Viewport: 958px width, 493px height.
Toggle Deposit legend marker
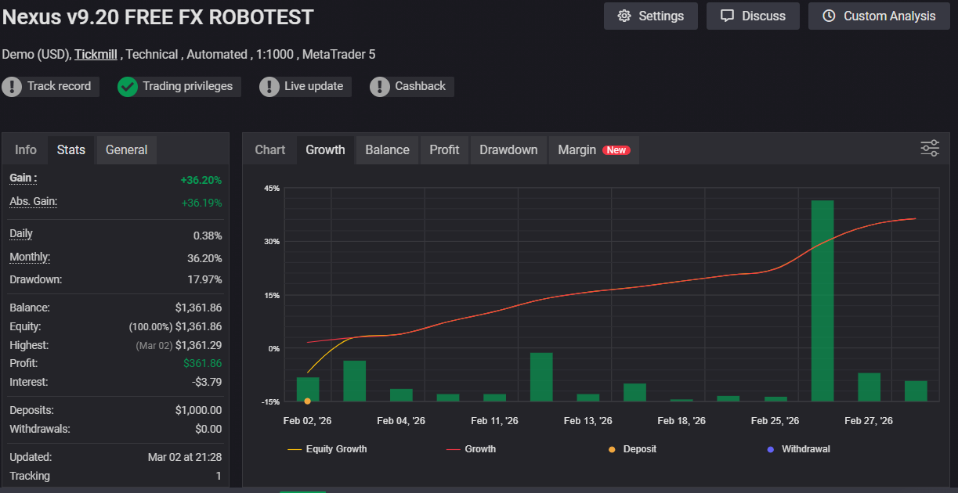click(612, 449)
